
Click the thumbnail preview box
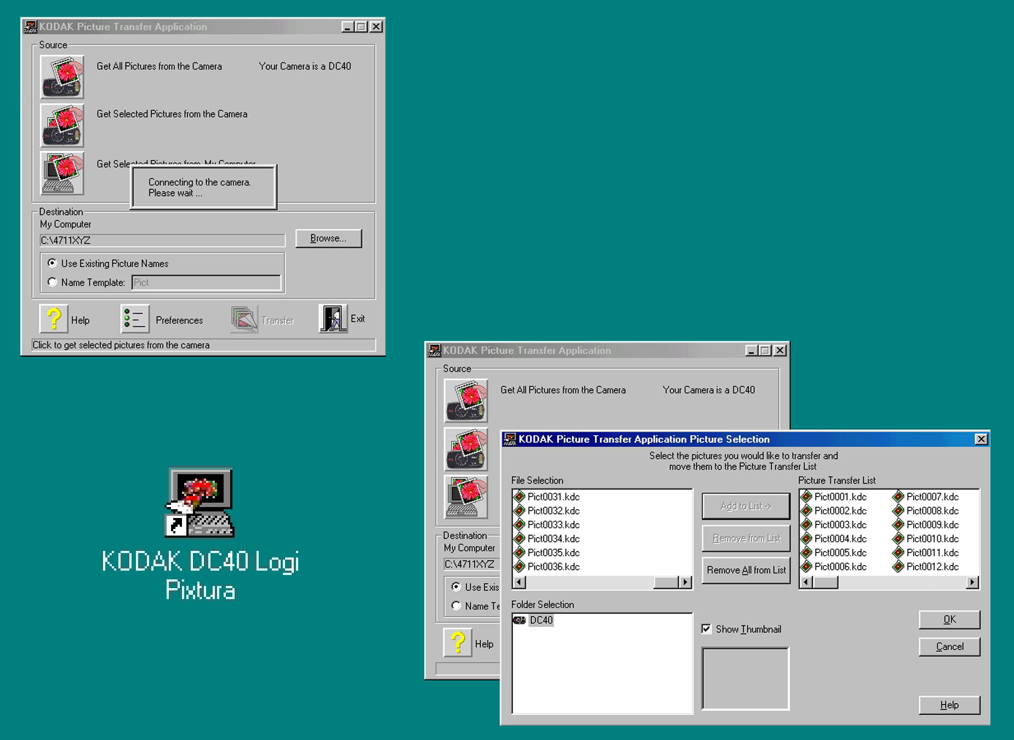coord(745,679)
